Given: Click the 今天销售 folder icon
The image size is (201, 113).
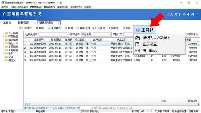Looking at the screenshot, I should click(6, 33).
